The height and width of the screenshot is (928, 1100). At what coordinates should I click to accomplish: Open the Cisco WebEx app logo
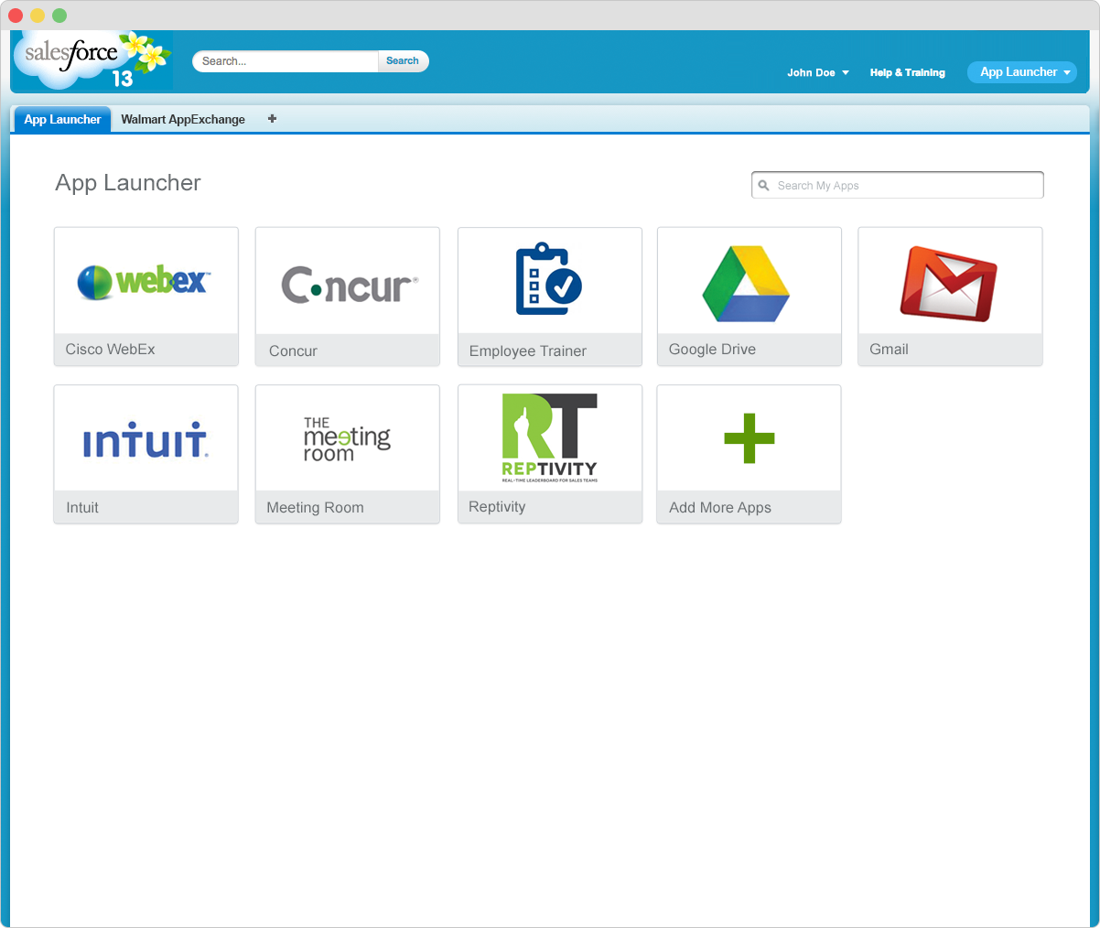(x=144, y=282)
